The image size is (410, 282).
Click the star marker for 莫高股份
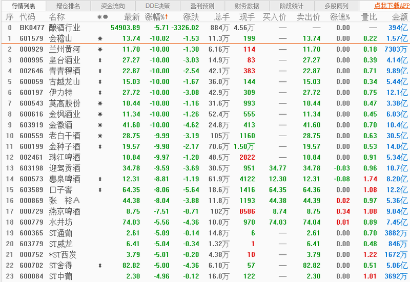click(x=100, y=104)
